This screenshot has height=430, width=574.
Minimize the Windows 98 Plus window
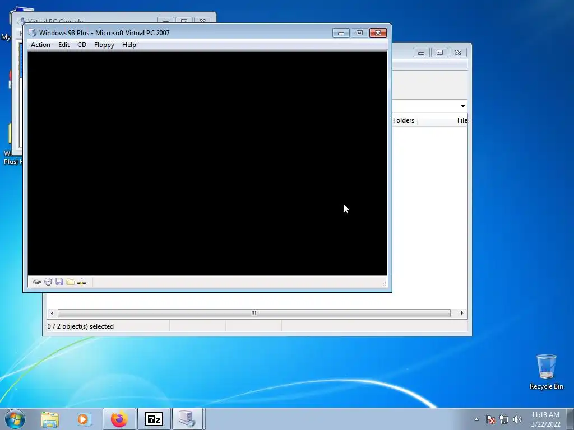341,33
